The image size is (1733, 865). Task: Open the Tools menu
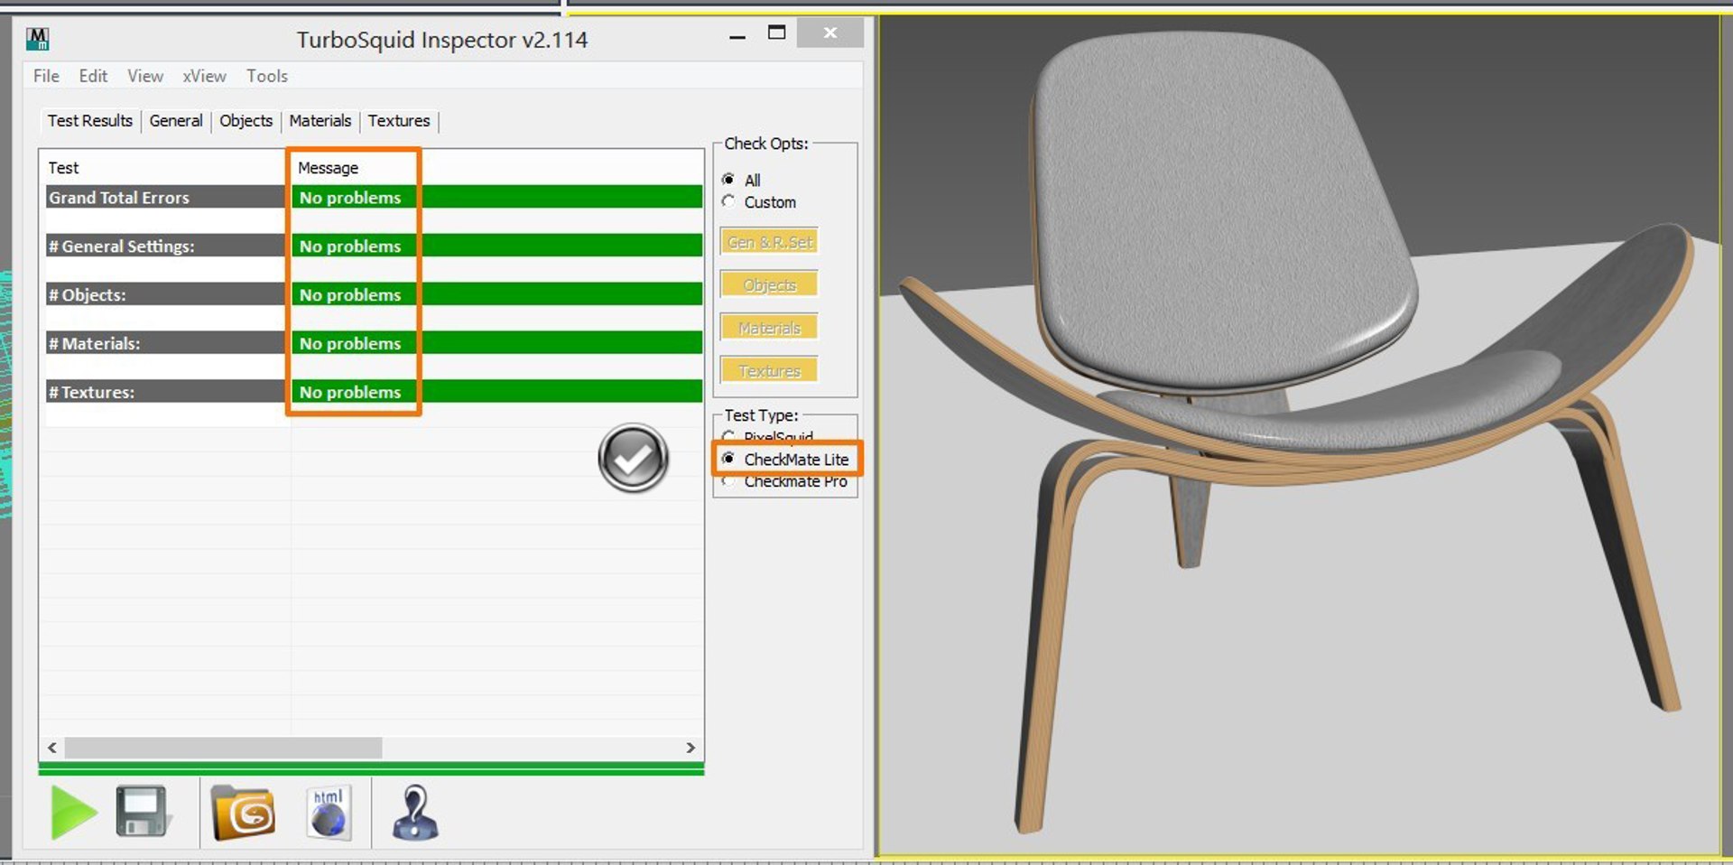pos(267,76)
